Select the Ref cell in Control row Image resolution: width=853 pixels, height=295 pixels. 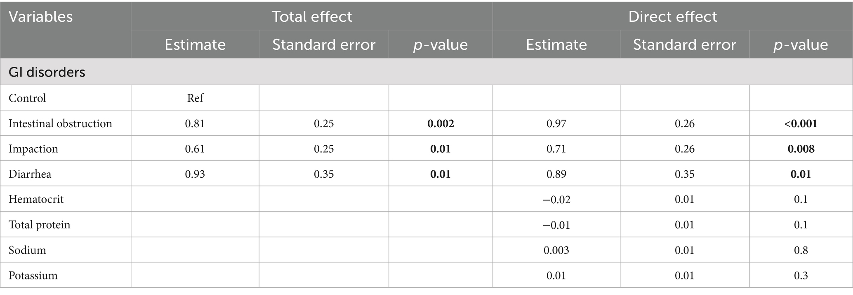coord(195,98)
